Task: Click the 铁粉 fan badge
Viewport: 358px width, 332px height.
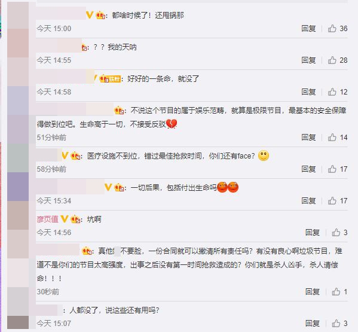Action: click(115, 79)
